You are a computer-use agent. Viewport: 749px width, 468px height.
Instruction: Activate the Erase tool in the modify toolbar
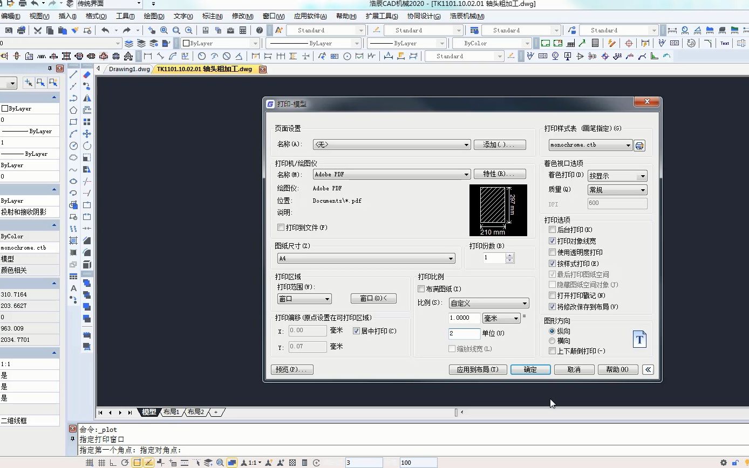click(87, 73)
